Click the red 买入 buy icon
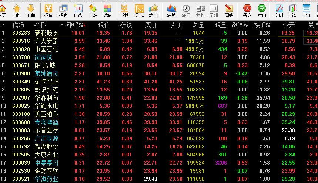 [247, 11]
